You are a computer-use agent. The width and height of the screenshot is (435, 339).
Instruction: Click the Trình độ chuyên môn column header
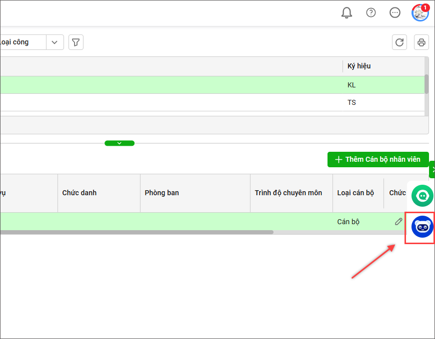click(288, 193)
